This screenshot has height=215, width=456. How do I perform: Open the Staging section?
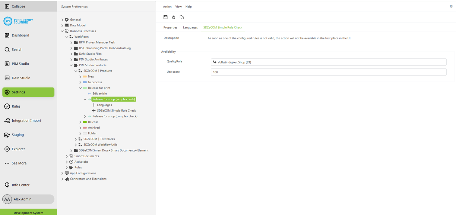(x=17, y=135)
